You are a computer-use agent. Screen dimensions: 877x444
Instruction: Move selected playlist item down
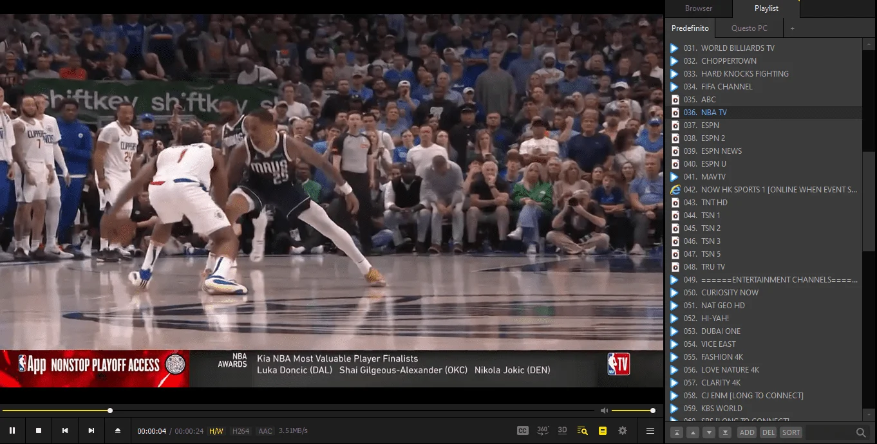point(709,432)
